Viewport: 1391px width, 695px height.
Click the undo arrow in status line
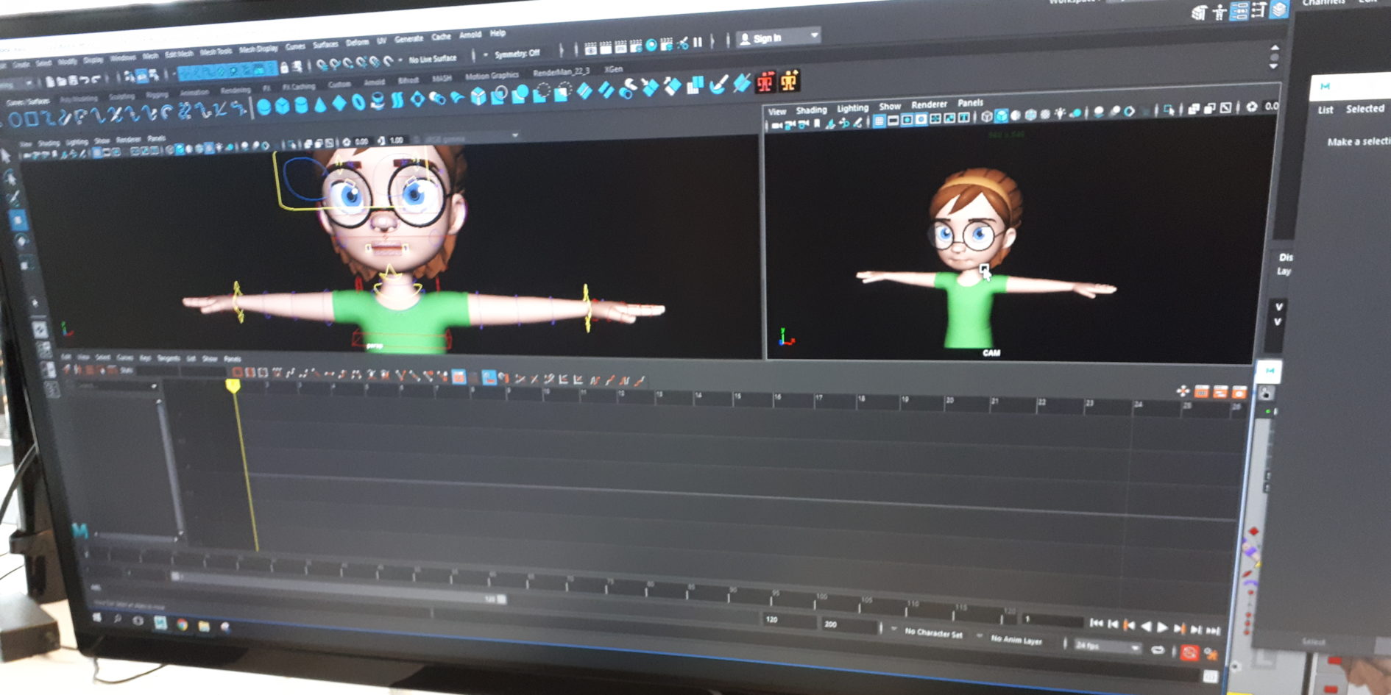(x=85, y=79)
